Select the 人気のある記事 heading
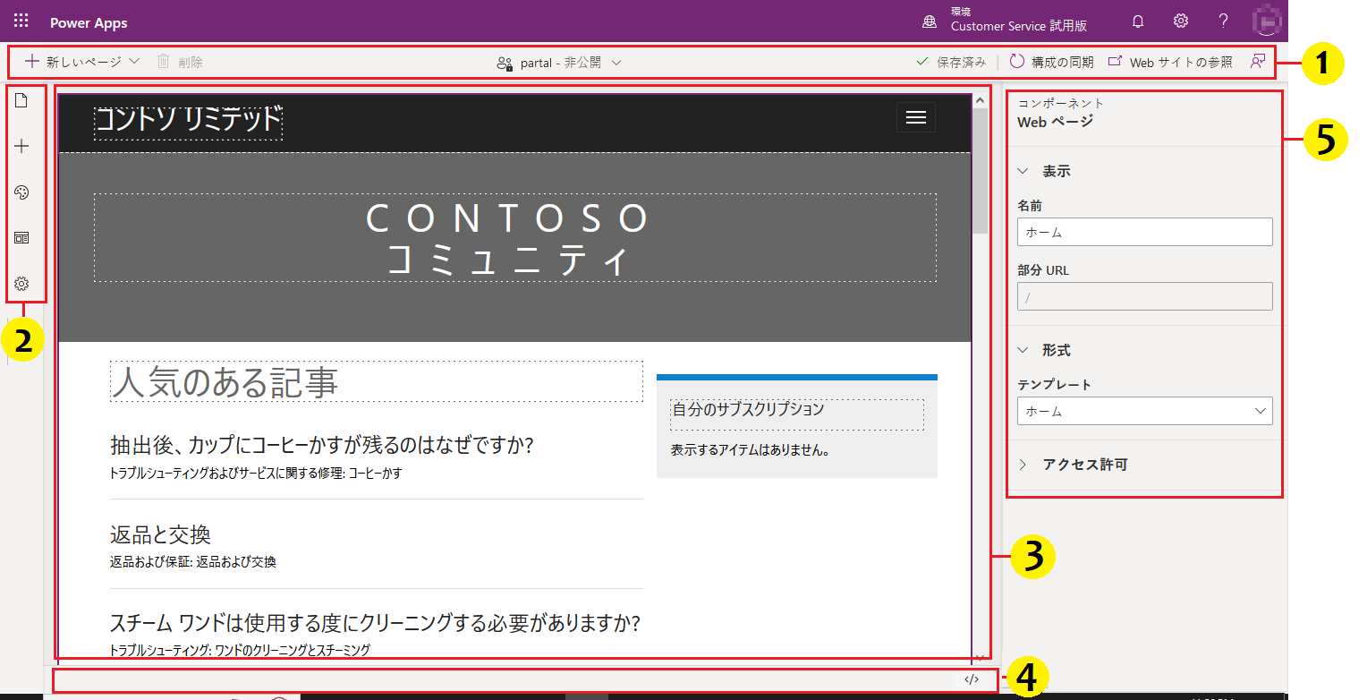Image resolution: width=1367 pixels, height=700 pixels. click(376, 381)
